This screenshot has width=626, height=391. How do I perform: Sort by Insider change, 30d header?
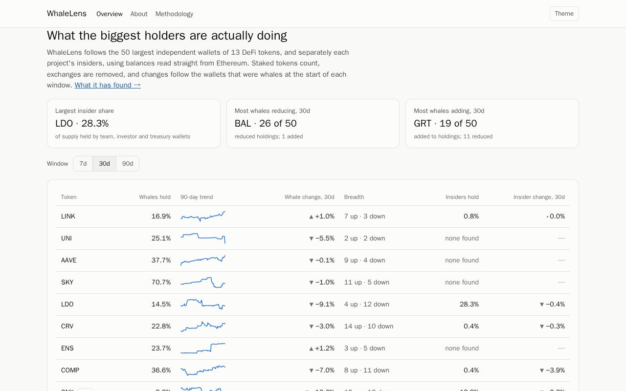(539, 197)
